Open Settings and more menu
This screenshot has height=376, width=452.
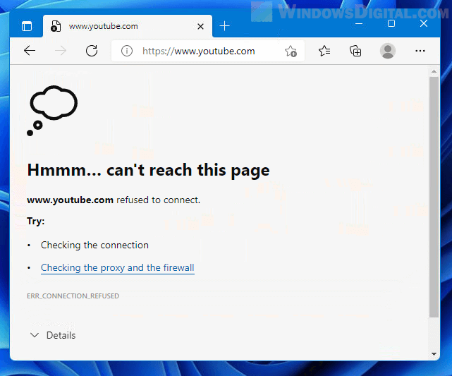(420, 51)
